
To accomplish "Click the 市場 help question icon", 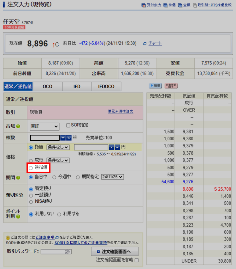I will coord(18,126).
